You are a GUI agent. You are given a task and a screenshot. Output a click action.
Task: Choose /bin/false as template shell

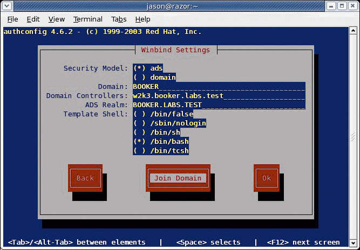[163, 114]
